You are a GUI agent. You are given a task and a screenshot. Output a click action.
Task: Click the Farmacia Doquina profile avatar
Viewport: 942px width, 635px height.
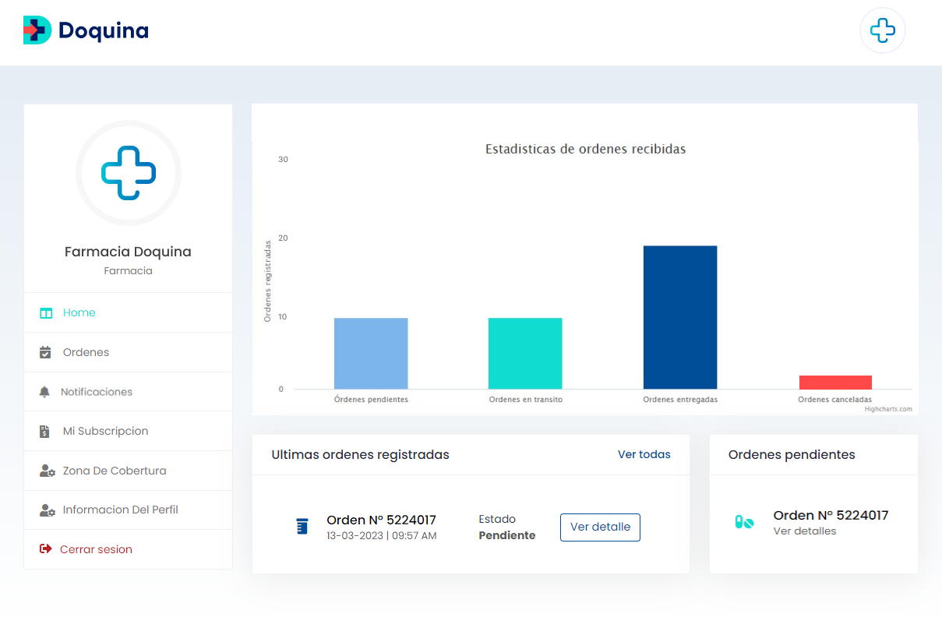tap(128, 172)
